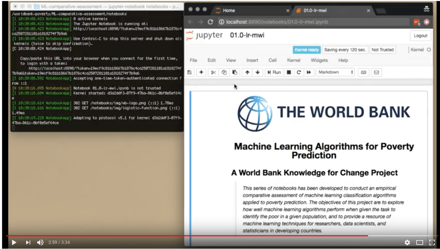This screenshot has width=440, height=249.
Task: Mute the video with the speaker icon
Action: point(40,242)
